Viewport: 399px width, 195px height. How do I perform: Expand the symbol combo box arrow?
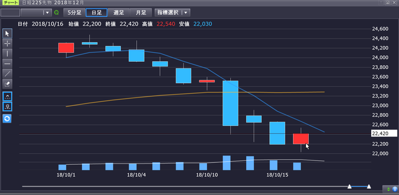[47, 12]
